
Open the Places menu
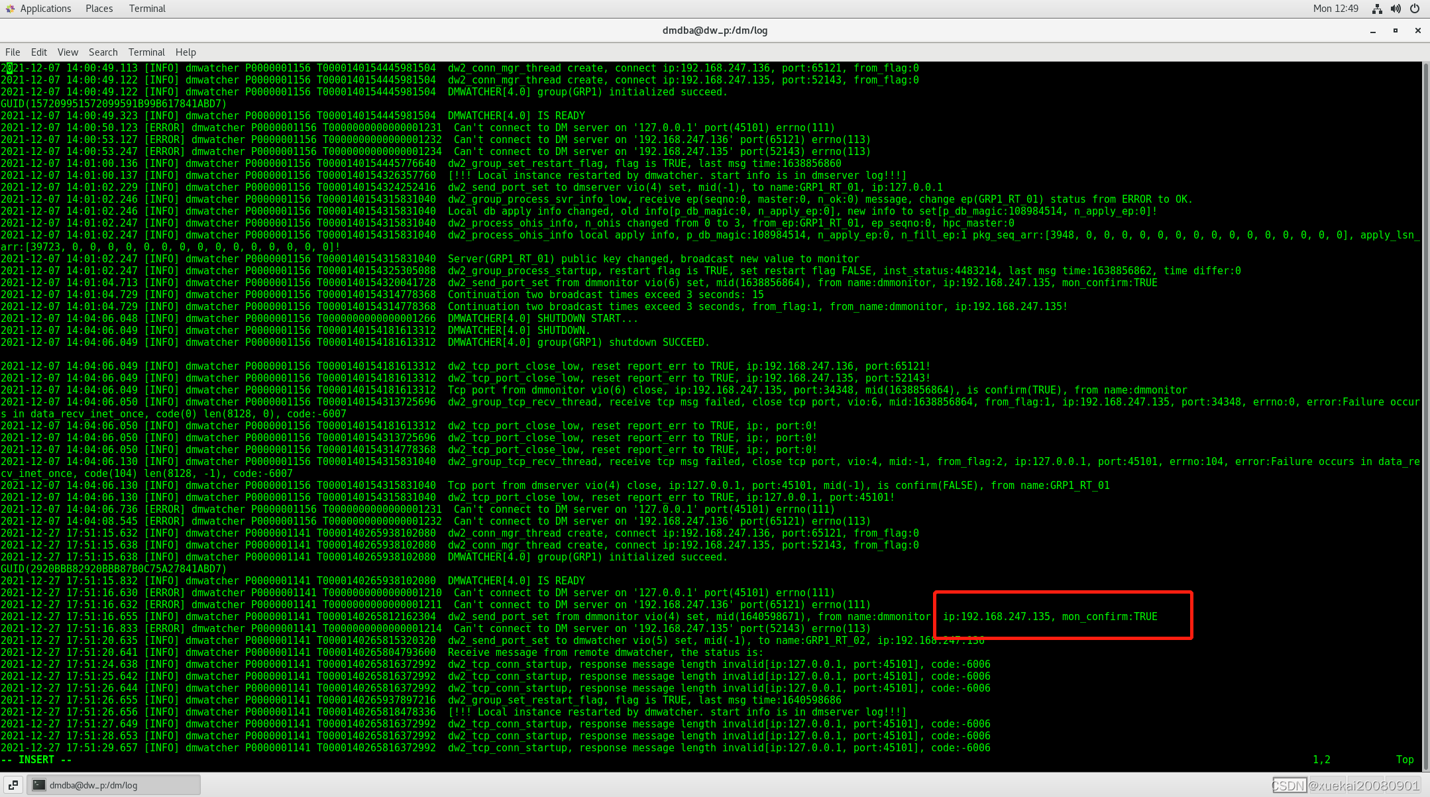pos(99,9)
